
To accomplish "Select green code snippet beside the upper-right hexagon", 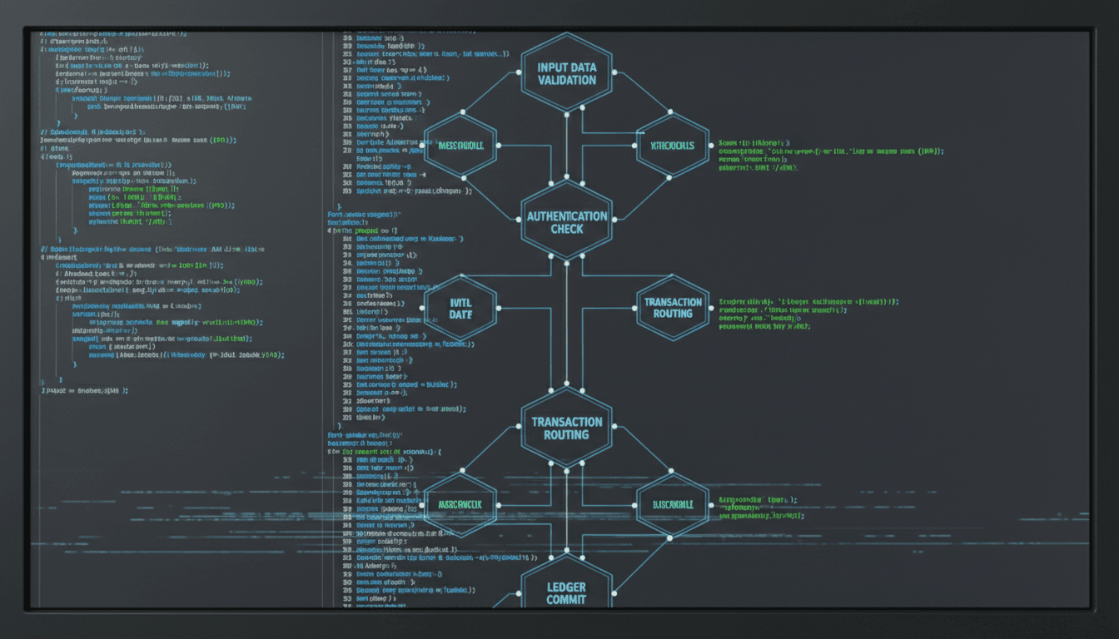I will tap(831, 156).
